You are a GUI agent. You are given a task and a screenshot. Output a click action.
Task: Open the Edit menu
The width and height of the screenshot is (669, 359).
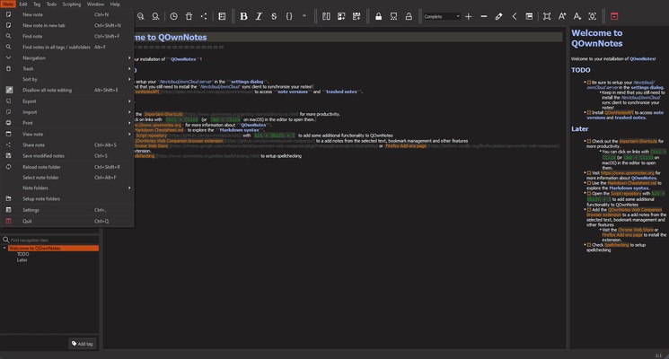pos(23,4)
